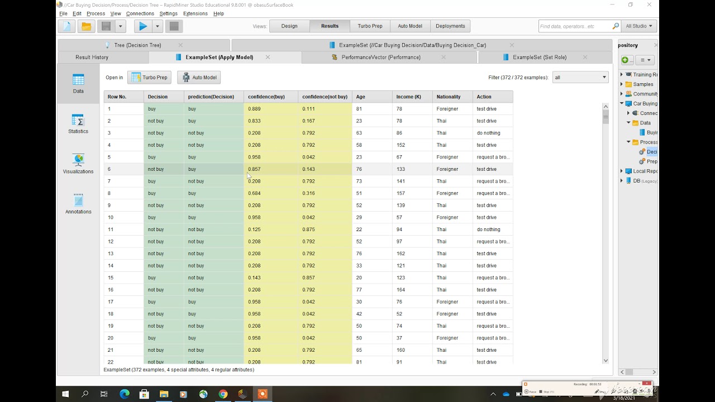Open the Annotations view in the sidebar
This screenshot has height=402, width=715.
78,204
